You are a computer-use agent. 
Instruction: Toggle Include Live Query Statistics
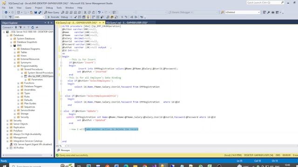click(98, 17)
